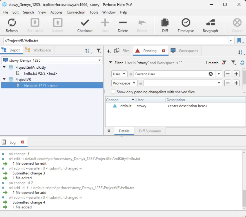Select the Details tab
The image size is (246, 217).
click(124, 131)
